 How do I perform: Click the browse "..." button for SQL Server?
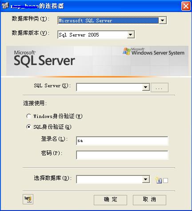160,87
